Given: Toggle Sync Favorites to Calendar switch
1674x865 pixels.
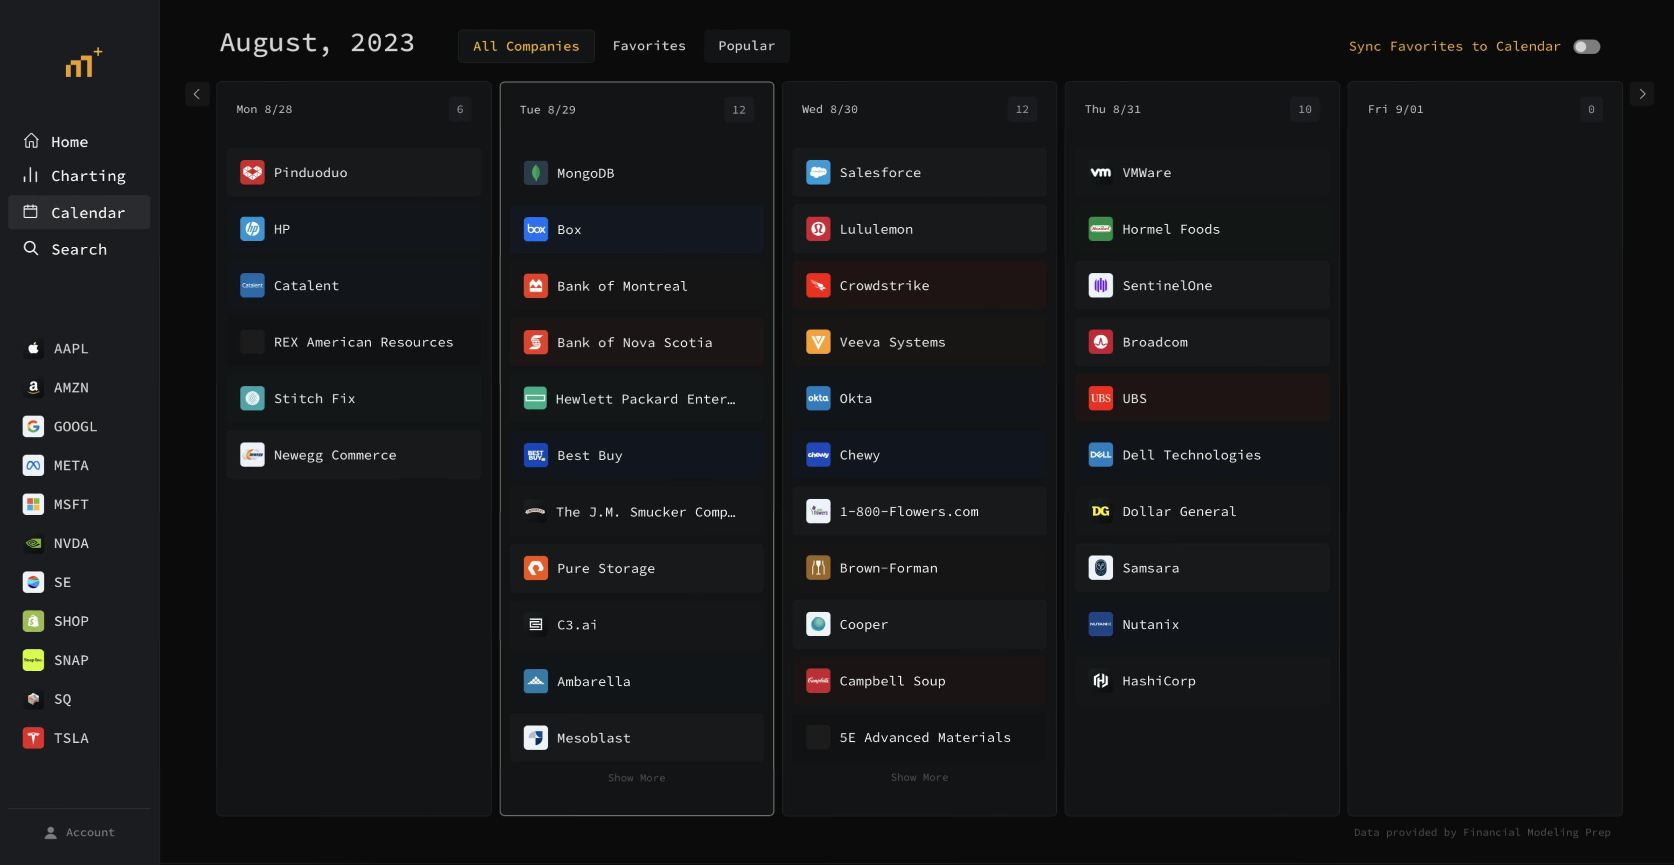Looking at the screenshot, I should point(1586,47).
